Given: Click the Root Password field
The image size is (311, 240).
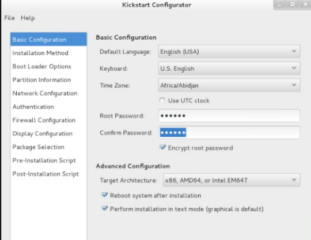Looking at the screenshot, I should (229, 116).
